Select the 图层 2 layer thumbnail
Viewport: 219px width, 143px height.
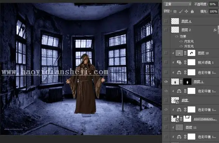click(175, 30)
